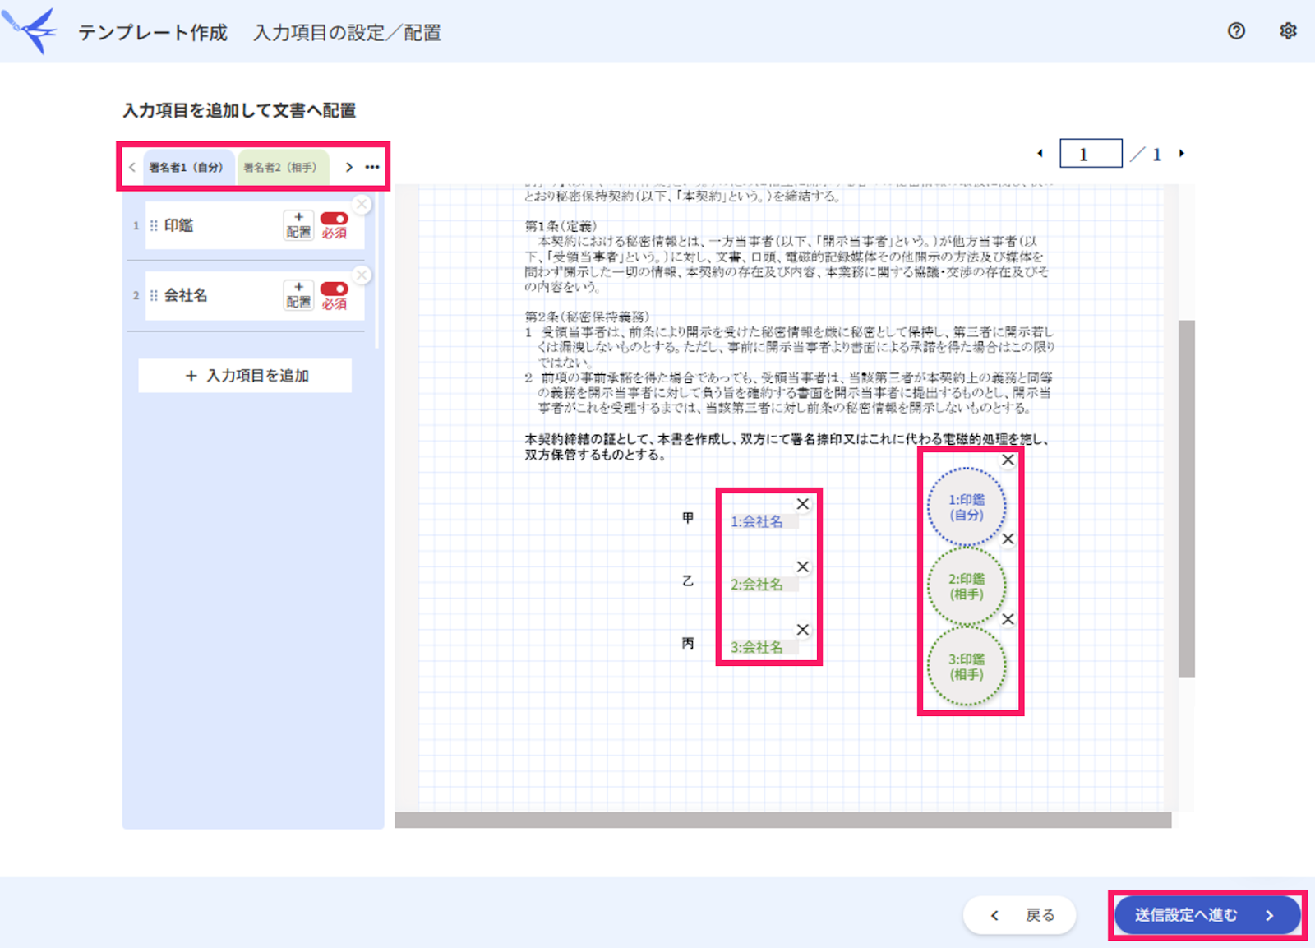Delete the 1:印鑑(自分) stamp from document

[x=1008, y=460]
